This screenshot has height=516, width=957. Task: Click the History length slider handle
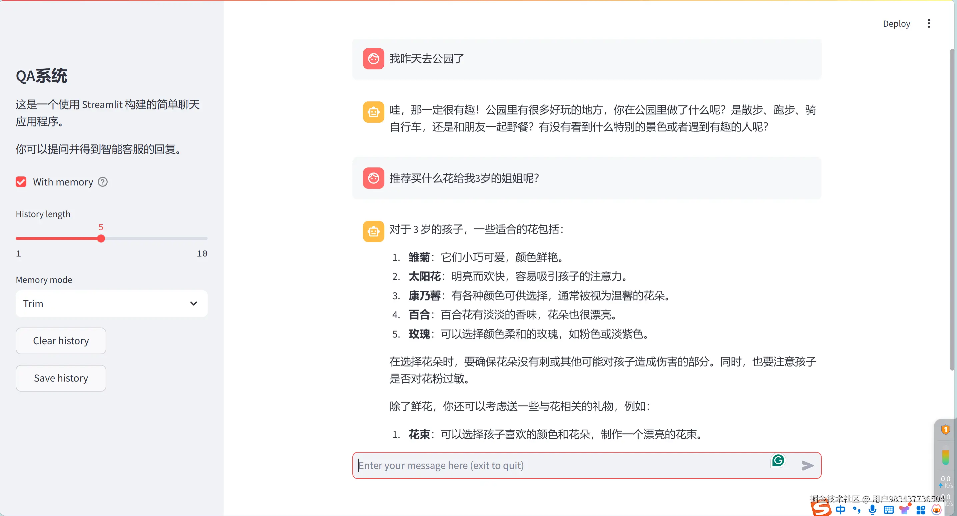point(101,238)
